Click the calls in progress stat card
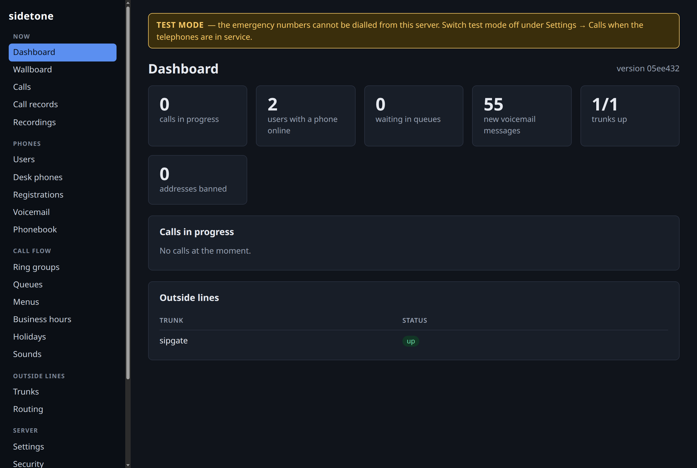This screenshot has height=468, width=697. point(197,116)
